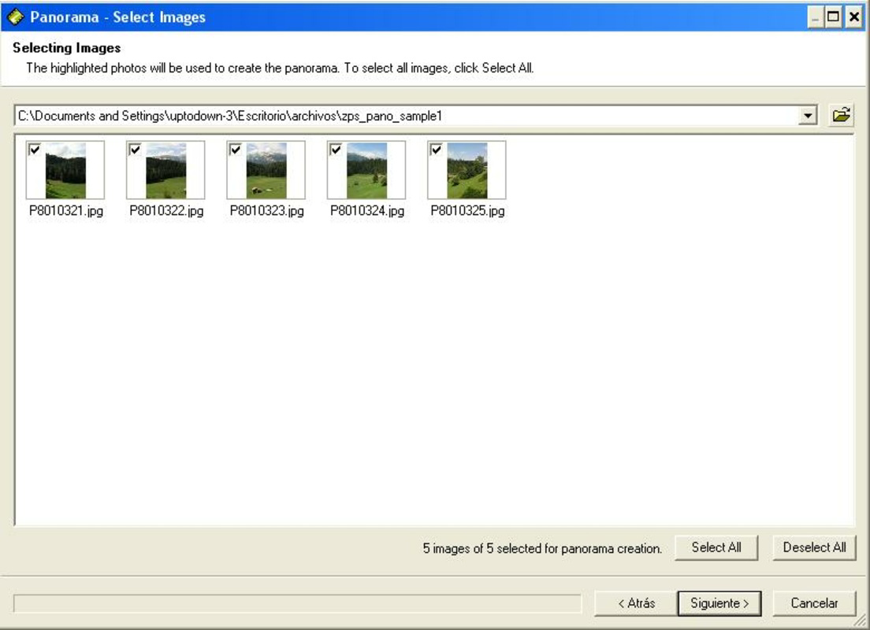Toggle the P8010325.jpg checkbox
The height and width of the screenshot is (630, 870).
pyautogui.click(x=436, y=149)
